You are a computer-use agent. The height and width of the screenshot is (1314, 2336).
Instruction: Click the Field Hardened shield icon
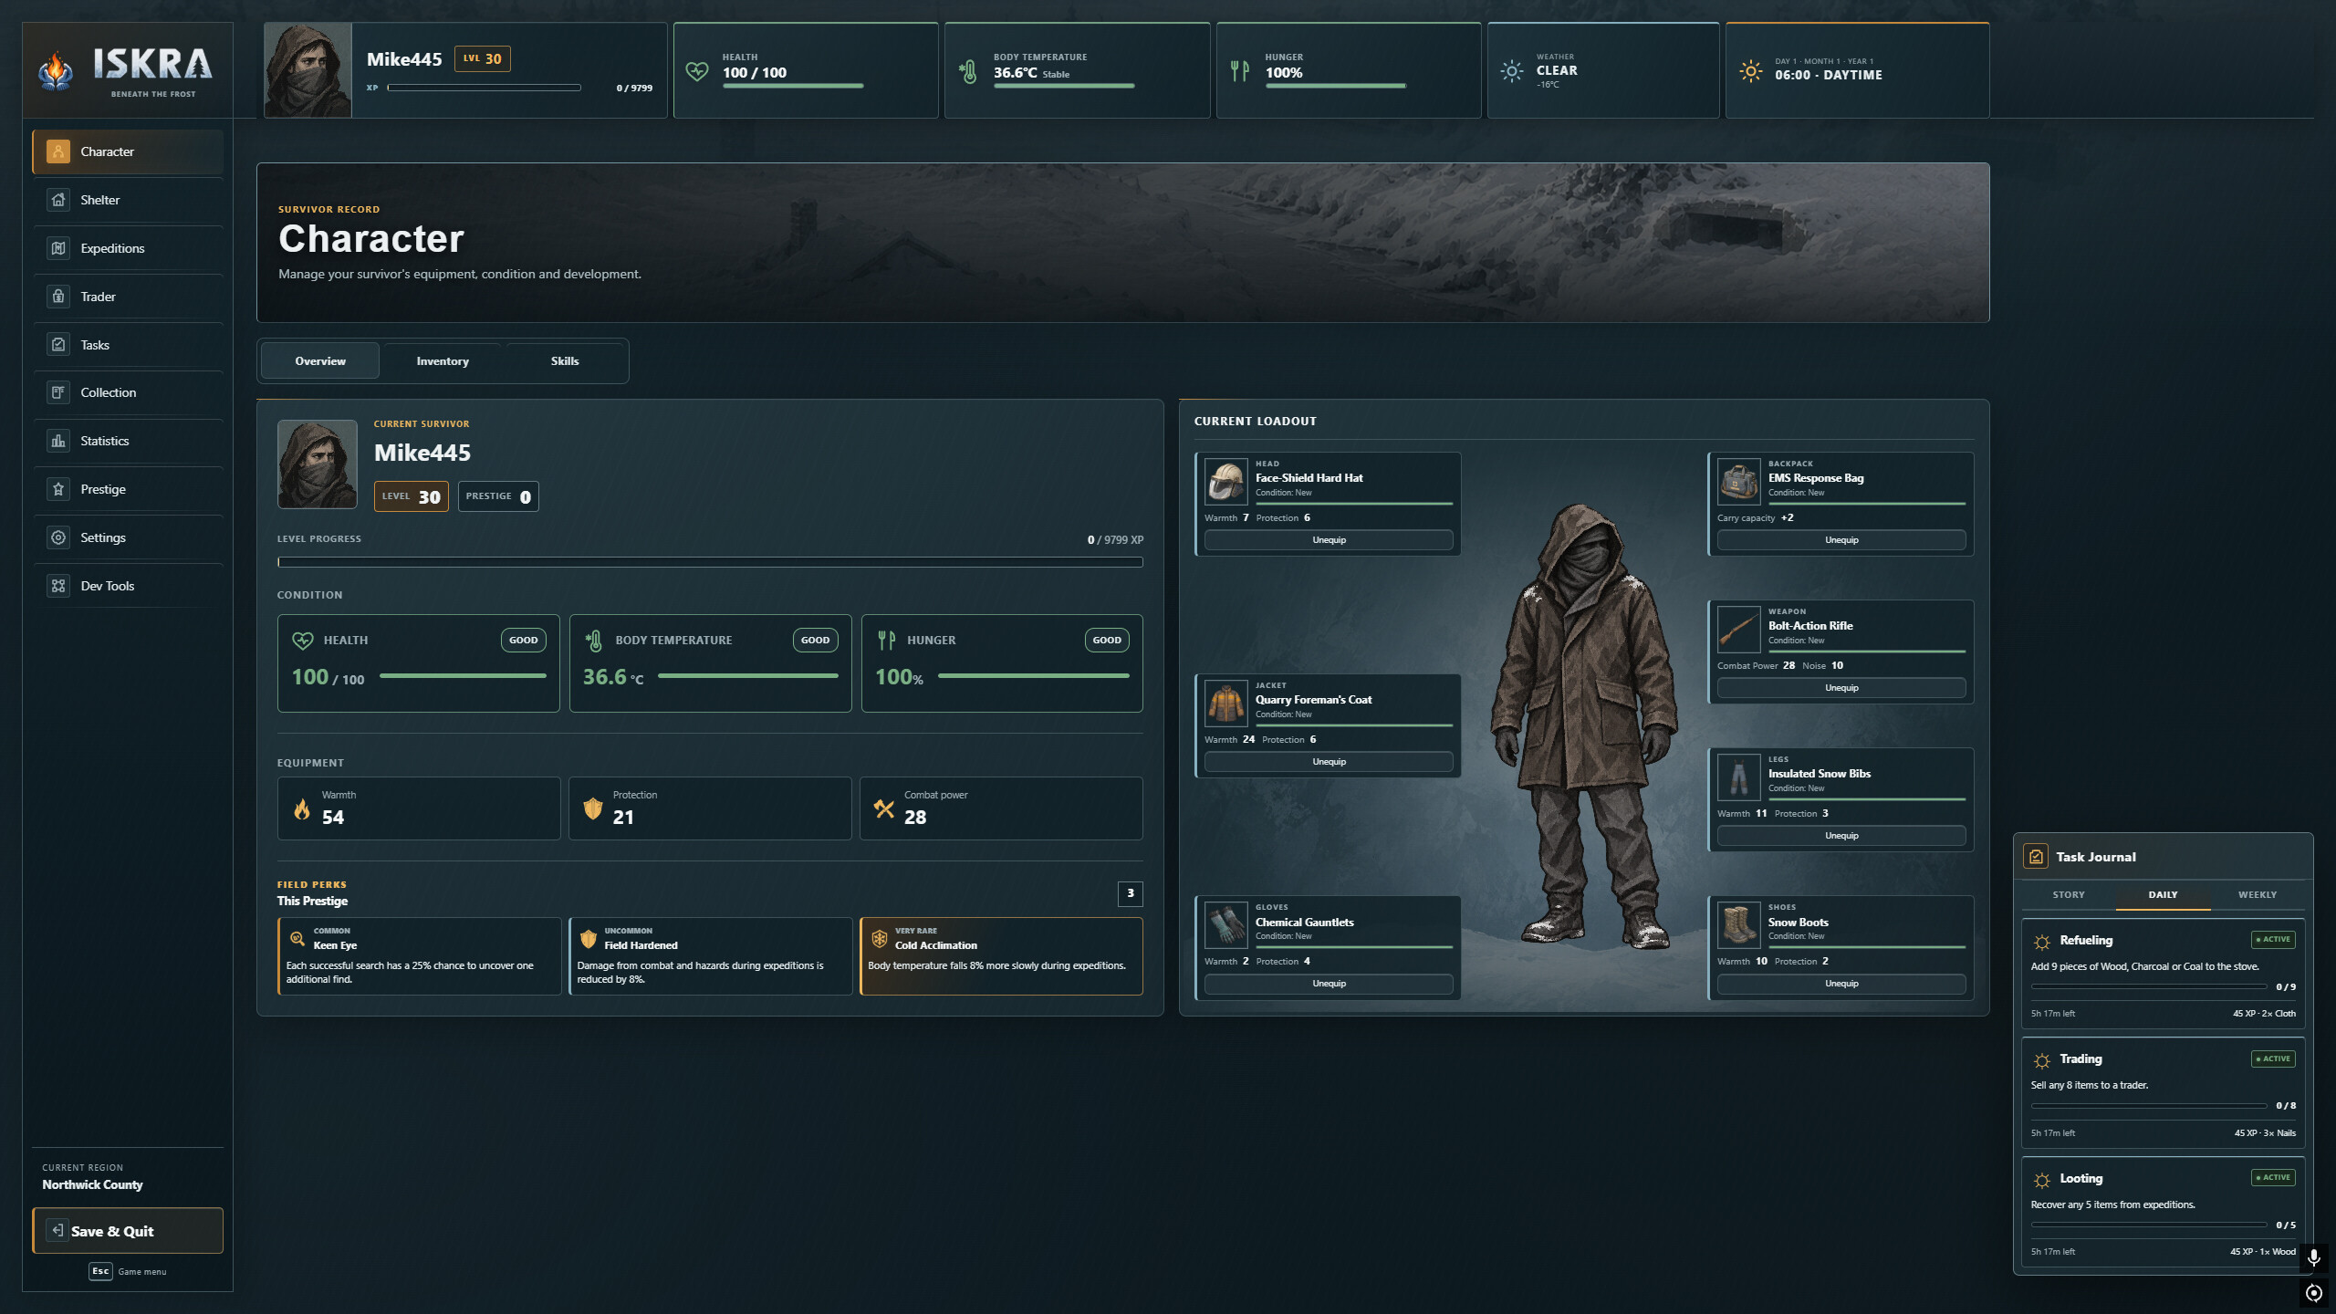(x=589, y=938)
